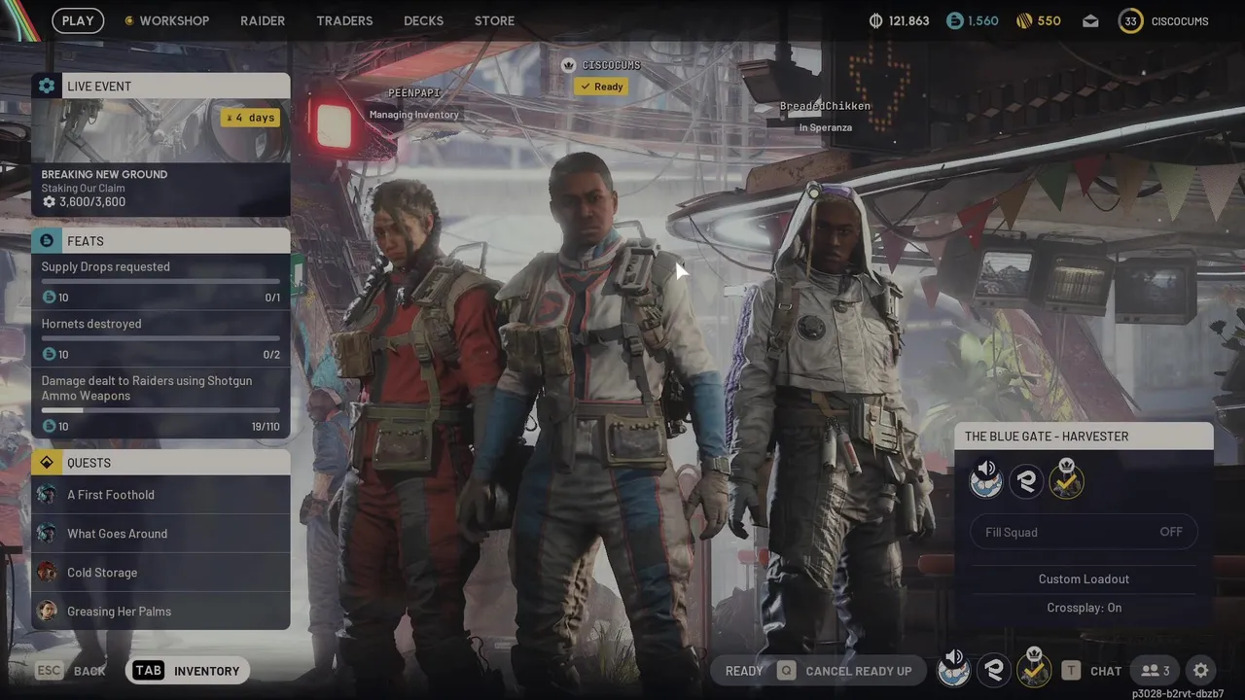Open the Cold Storage quest
This screenshot has width=1245, height=700.
point(160,573)
